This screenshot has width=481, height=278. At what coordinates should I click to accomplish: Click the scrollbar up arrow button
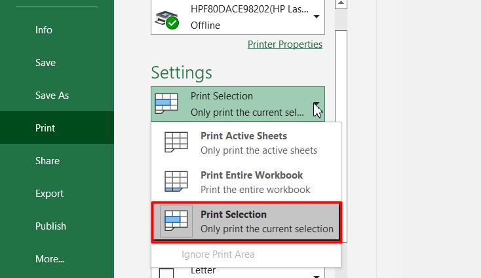point(341,5)
